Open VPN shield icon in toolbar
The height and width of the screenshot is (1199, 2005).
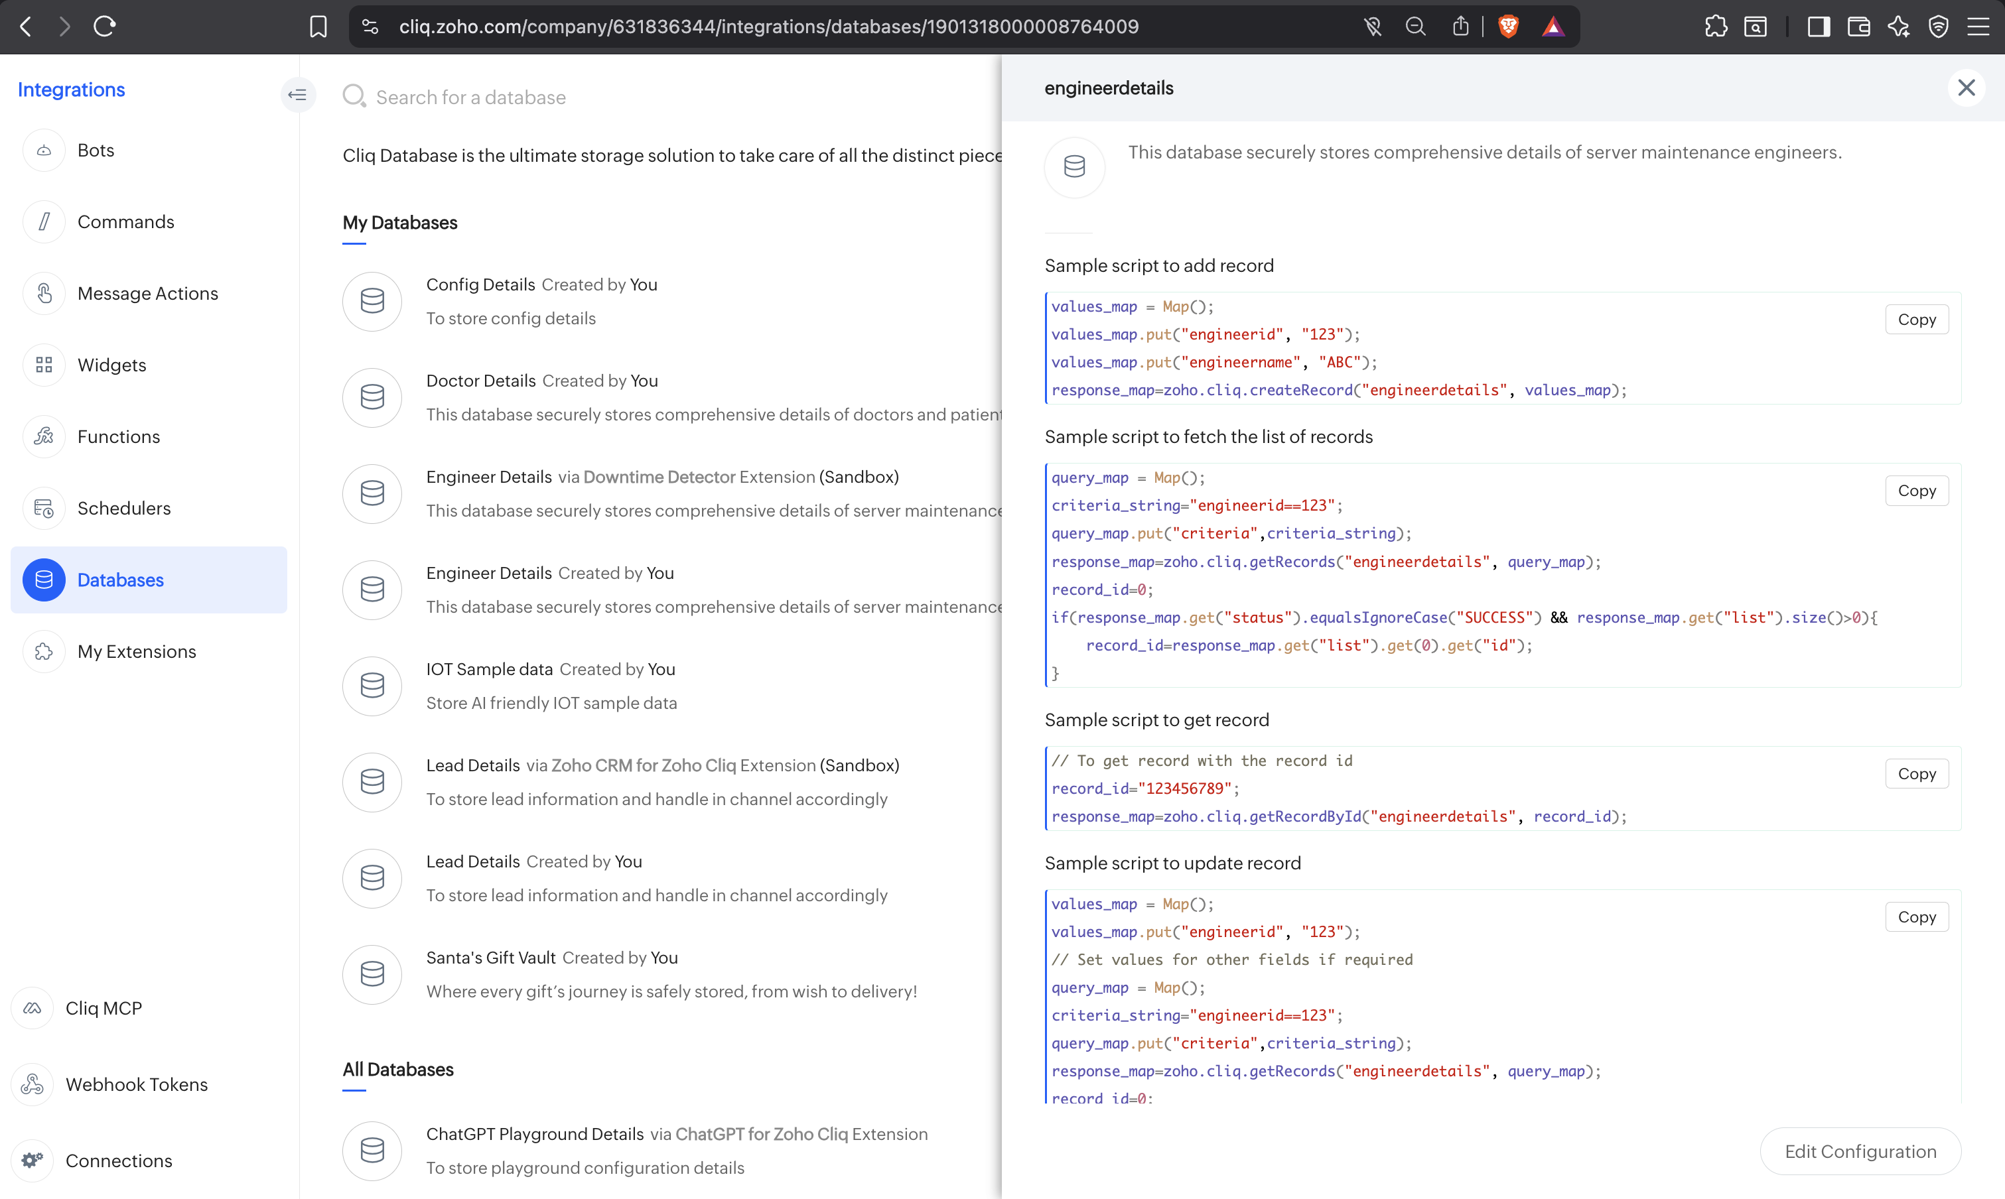[x=1939, y=27]
